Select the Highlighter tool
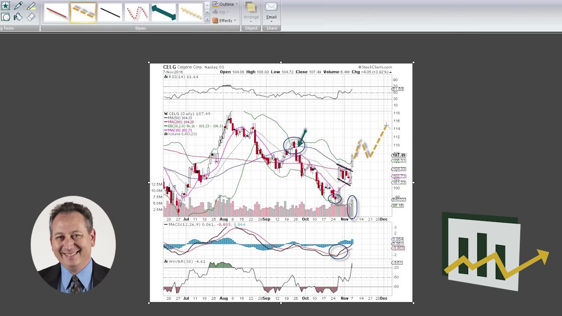 tap(31, 6)
